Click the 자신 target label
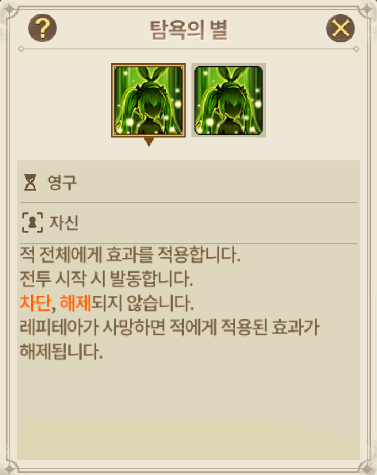This screenshot has height=475, width=377. (x=64, y=223)
